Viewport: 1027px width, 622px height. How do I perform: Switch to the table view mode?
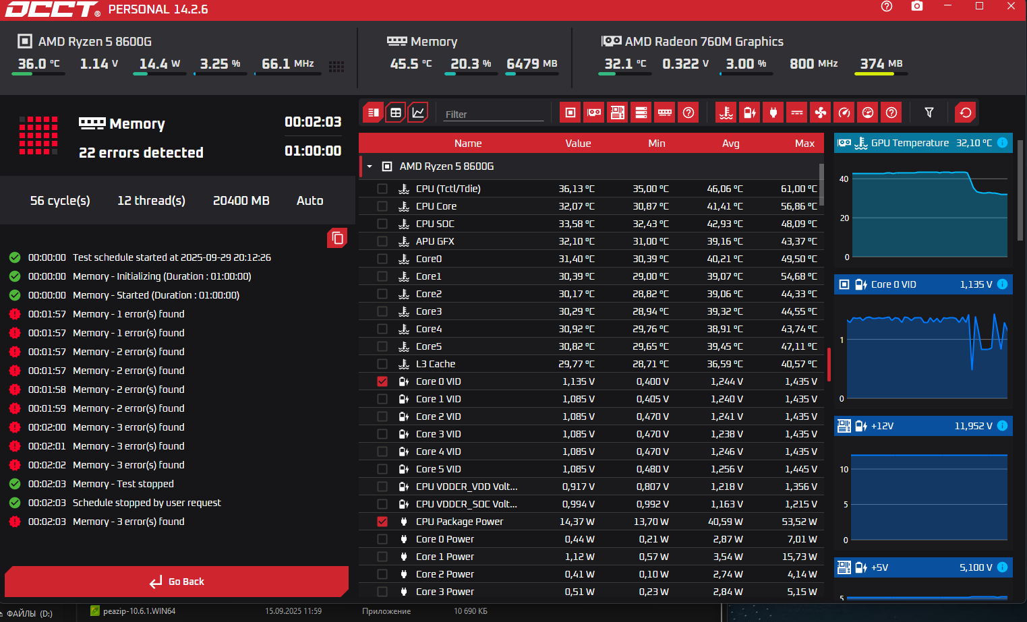(x=396, y=113)
